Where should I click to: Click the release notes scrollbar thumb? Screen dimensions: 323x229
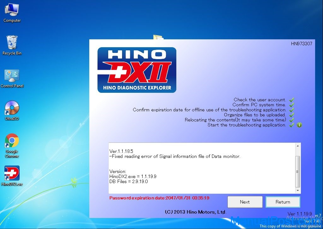tap(298, 172)
